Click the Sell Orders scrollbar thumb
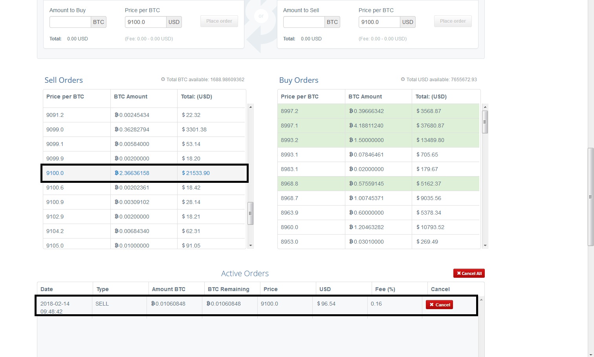 point(251,213)
